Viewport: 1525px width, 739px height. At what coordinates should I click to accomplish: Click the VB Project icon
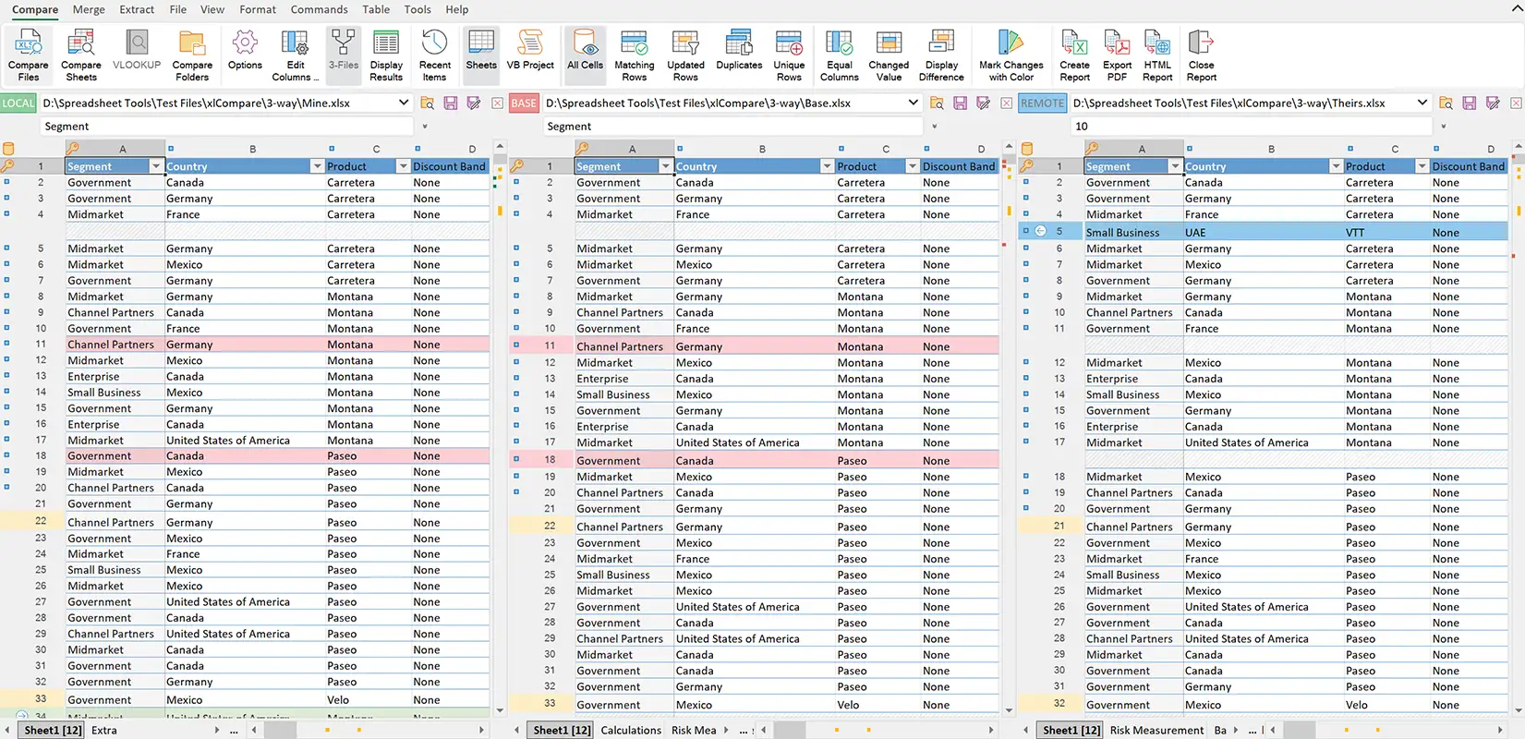point(530,50)
